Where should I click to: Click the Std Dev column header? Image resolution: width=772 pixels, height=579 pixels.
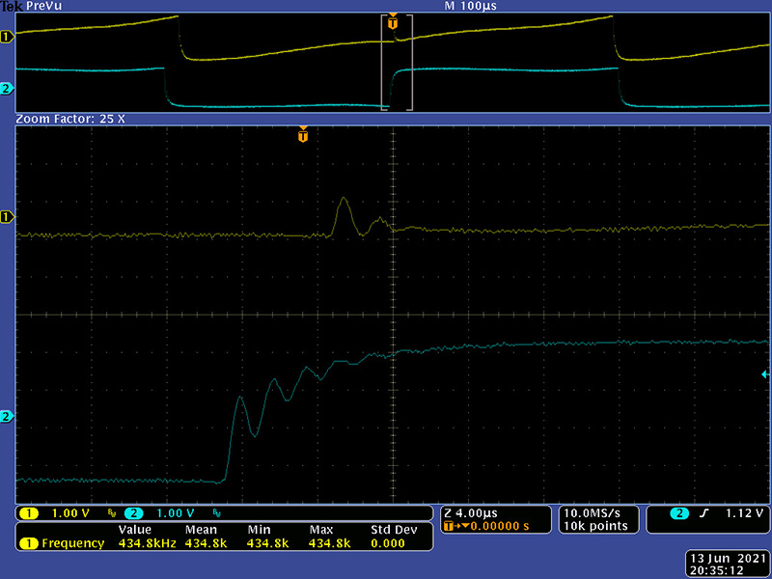393,530
